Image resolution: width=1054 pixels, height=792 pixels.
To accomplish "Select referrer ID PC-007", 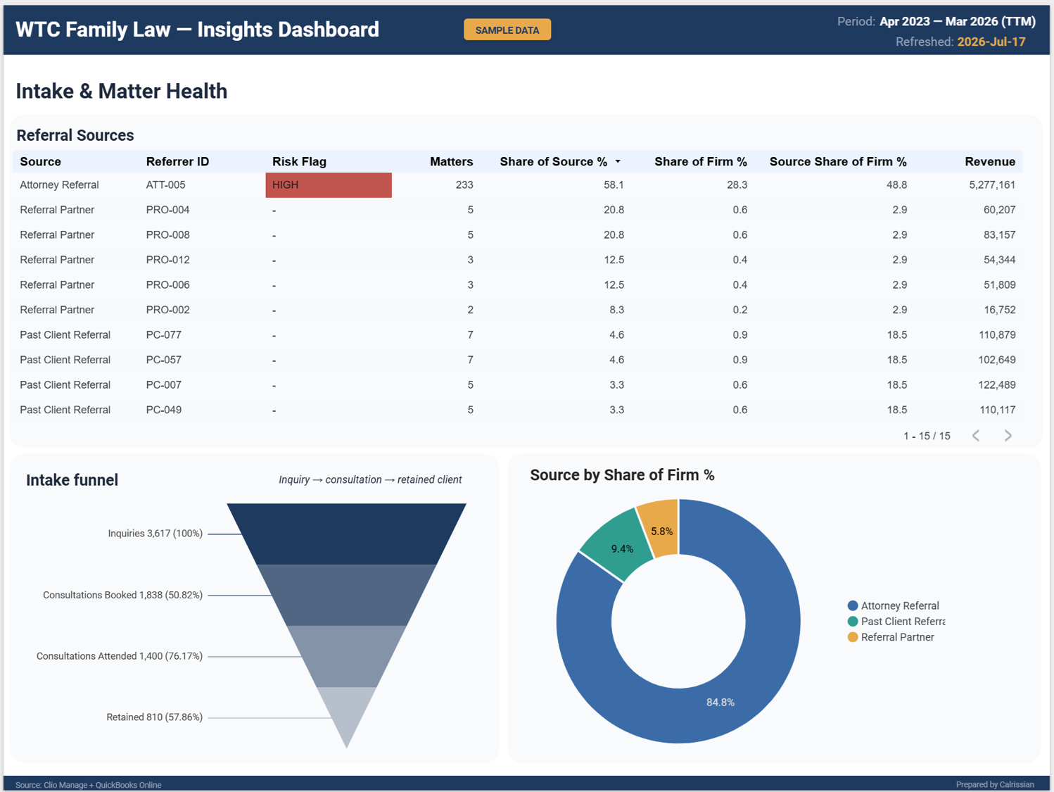I will click(x=163, y=385).
